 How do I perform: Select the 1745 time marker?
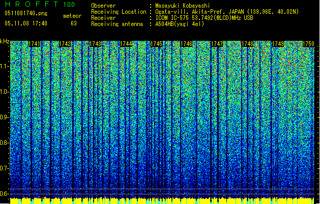(x=157, y=44)
